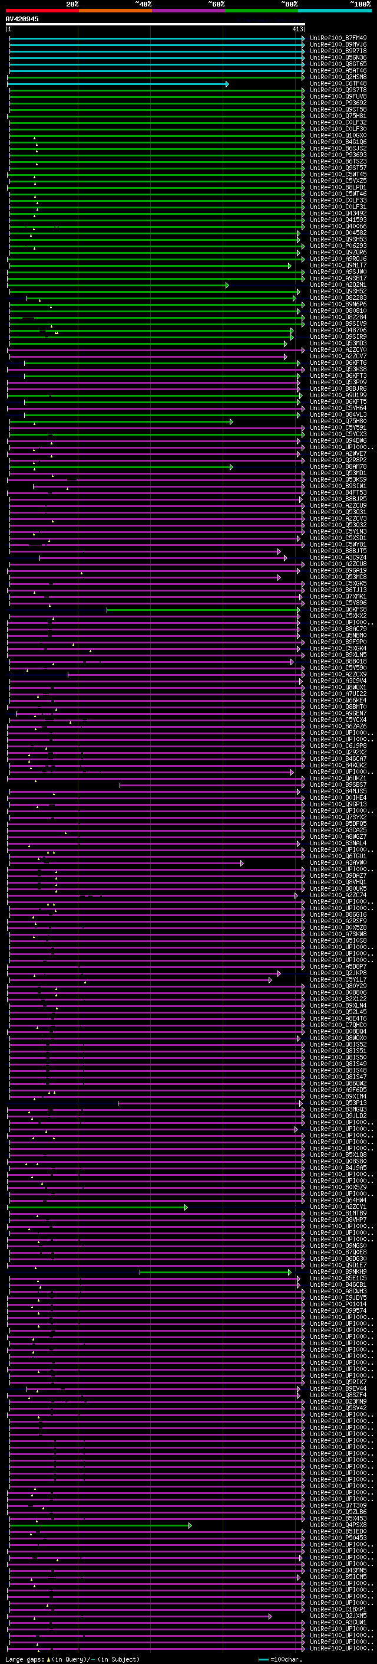The image size is (377, 1664).
Task: Click the UniRef100_Q9FUV8 label
Action: pos(338,96)
